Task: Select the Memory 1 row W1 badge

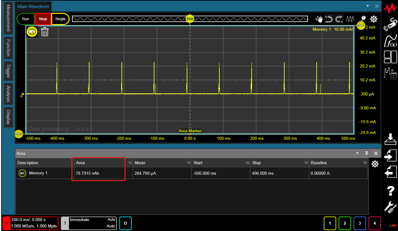Action: (22, 173)
